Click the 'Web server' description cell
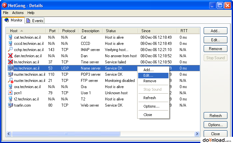The image size is (233, 143). [x=90, y=105]
